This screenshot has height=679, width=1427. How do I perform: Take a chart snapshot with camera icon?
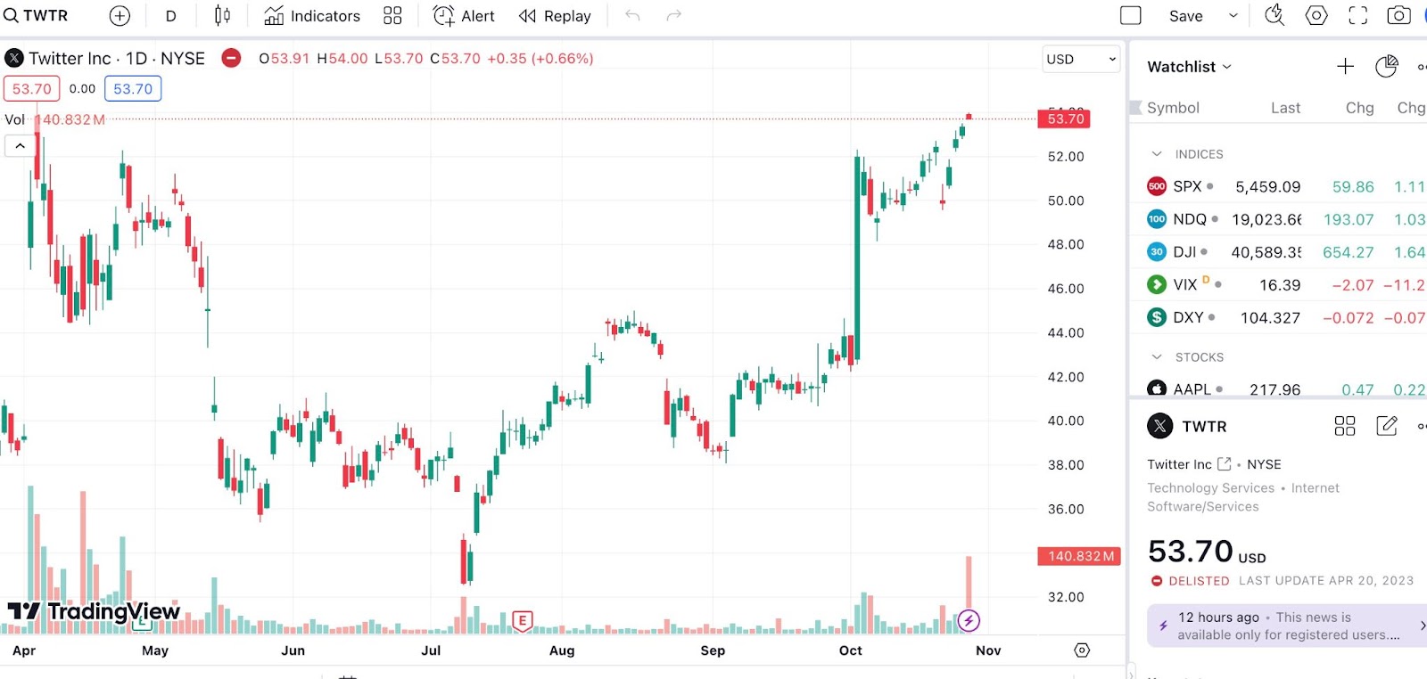click(x=1398, y=15)
